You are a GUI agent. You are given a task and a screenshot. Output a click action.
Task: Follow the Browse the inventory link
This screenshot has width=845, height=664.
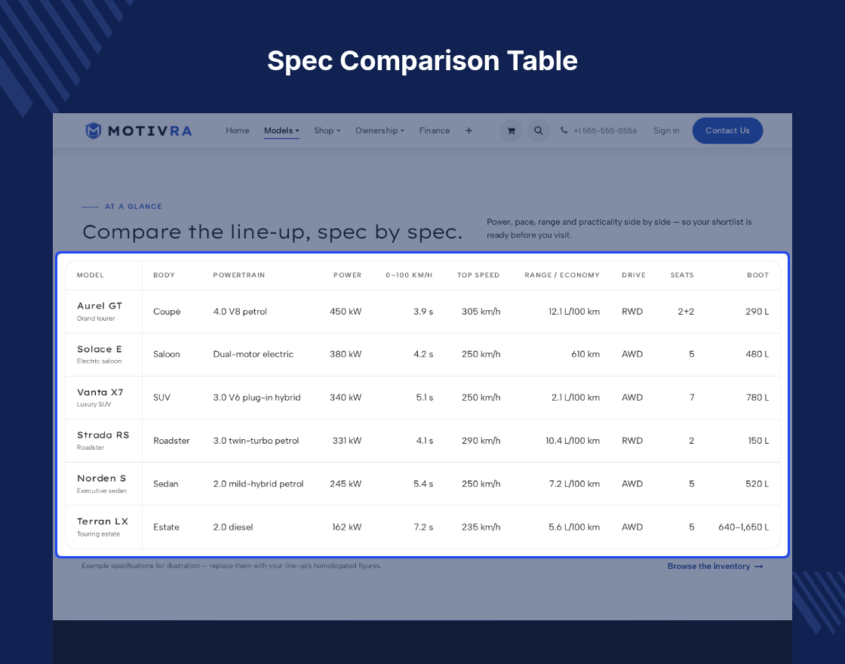[x=715, y=566]
